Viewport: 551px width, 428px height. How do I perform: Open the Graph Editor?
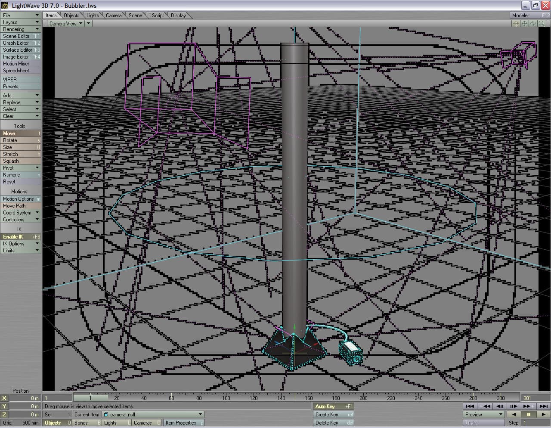[21, 43]
